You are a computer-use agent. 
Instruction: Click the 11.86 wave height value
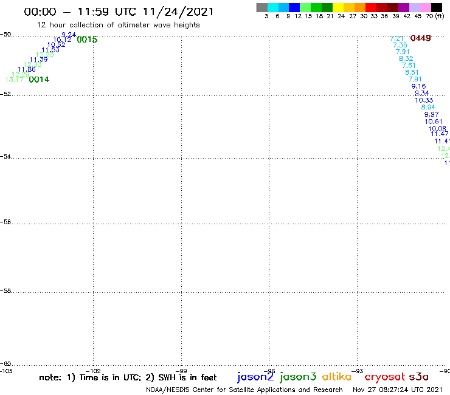pos(27,69)
